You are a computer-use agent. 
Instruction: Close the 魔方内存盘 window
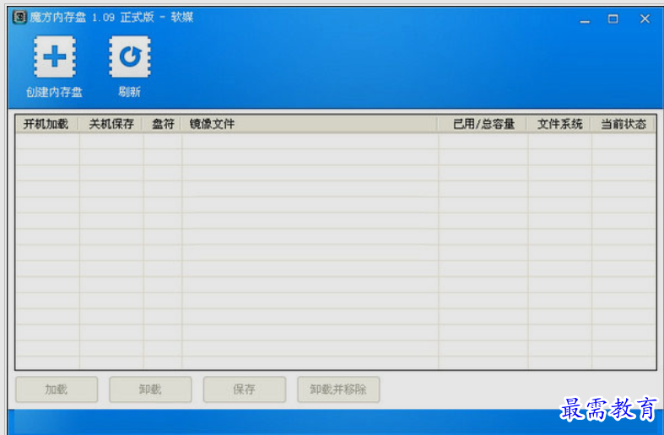[x=645, y=19]
